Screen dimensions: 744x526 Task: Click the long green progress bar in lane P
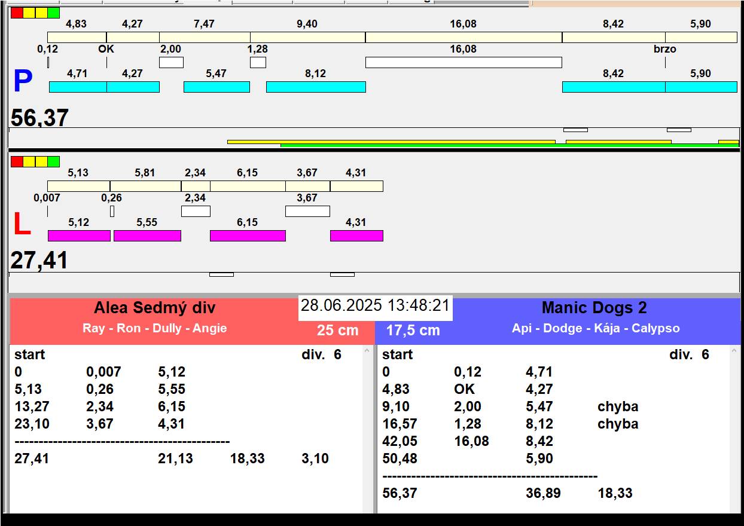pos(419,145)
